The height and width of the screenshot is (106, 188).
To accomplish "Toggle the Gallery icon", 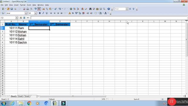I will (97, 9).
